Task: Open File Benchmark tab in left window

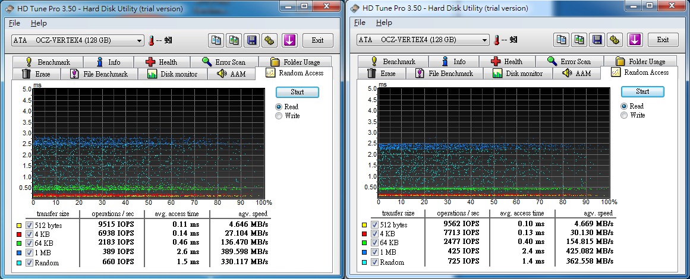Action: (x=99, y=74)
